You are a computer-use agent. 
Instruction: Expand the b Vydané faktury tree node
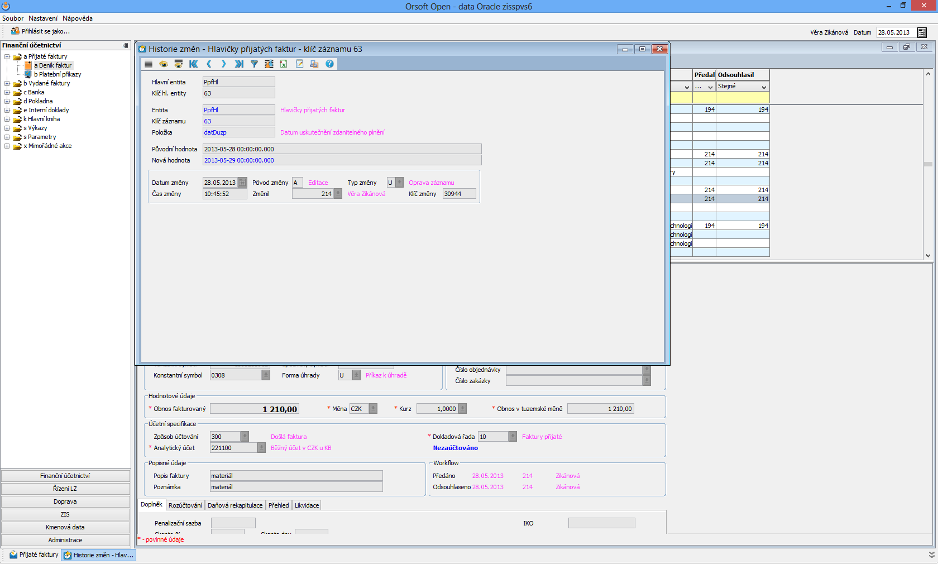click(x=7, y=83)
